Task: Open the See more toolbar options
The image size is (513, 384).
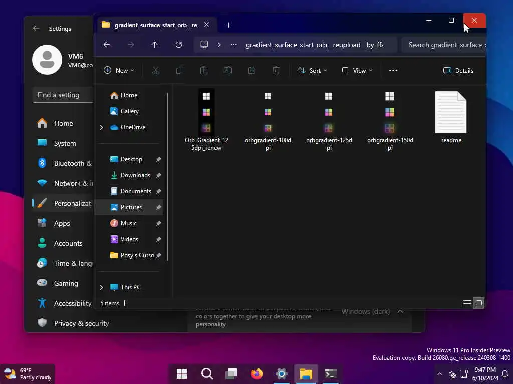Action: 393,70
